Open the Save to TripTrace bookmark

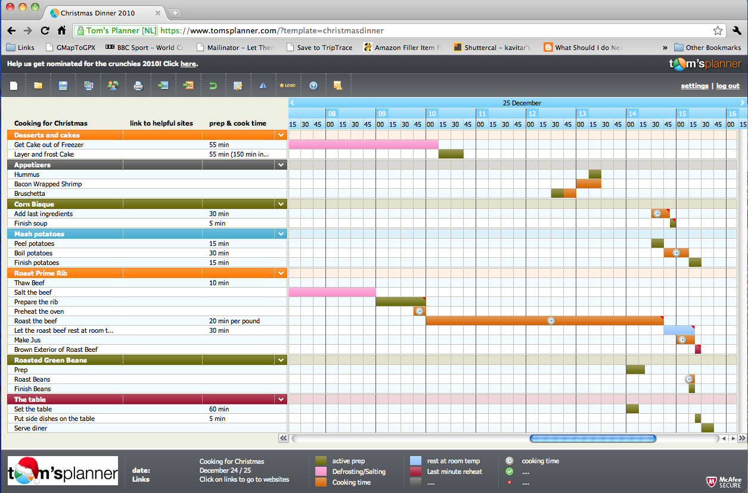pos(319,48)
